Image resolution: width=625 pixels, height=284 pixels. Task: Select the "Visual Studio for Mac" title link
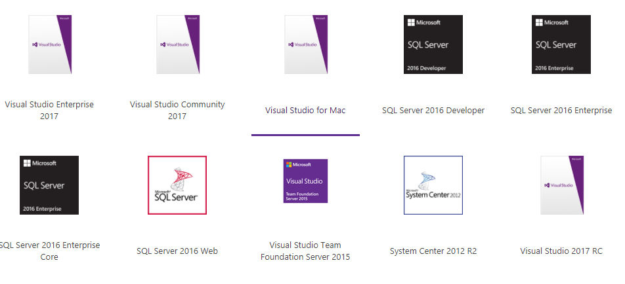[305, 111]
